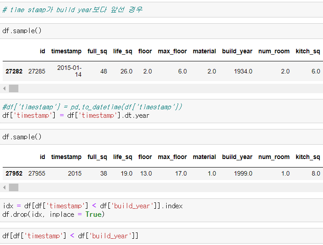This screenshot has width=323, height=245.
Task: Click the build_year value 1999.0
Action: (243, 173)
